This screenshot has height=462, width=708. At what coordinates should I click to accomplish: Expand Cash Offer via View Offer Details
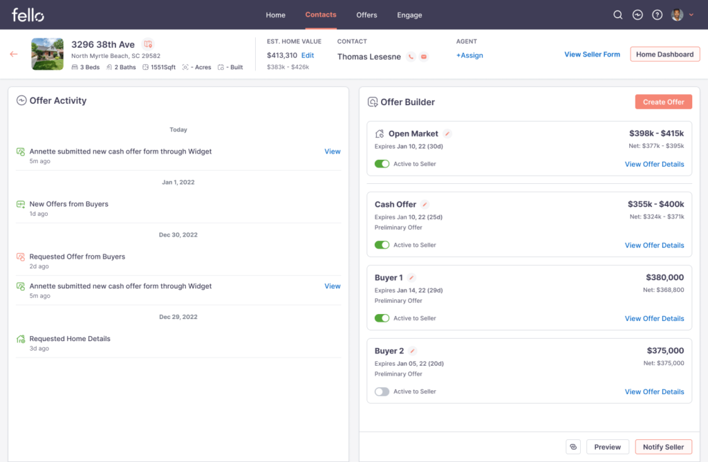click(654, 245)
